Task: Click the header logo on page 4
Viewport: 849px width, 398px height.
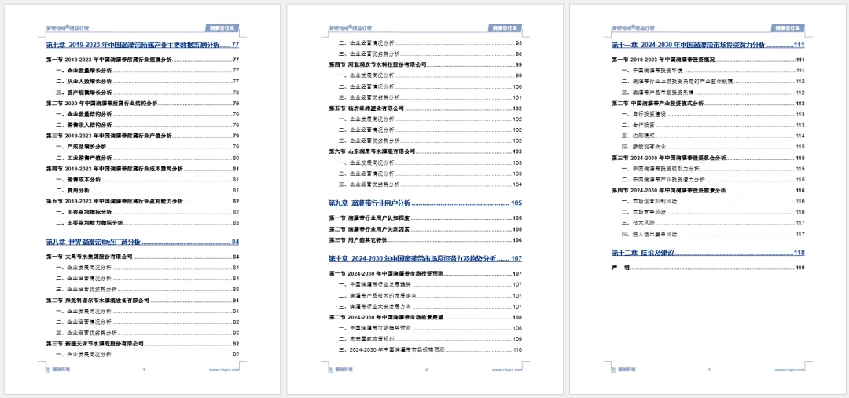Action: pyautogui.click(x=351, y=27)
